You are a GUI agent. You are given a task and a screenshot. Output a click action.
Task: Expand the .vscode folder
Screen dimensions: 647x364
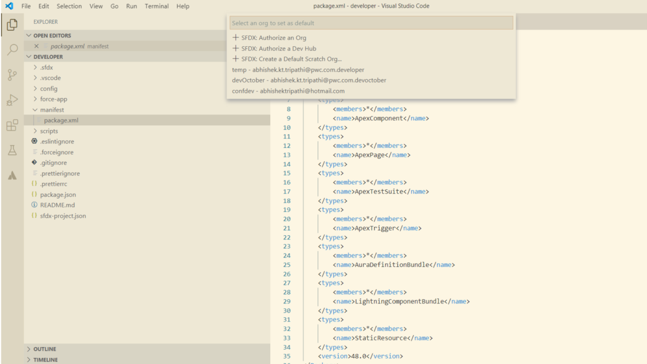(35, 78)
